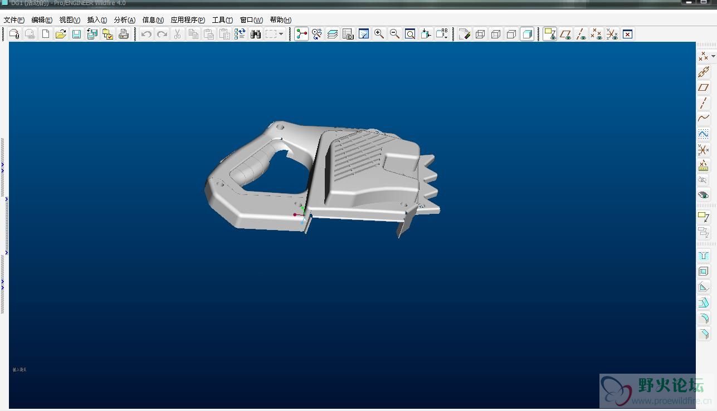
Task: Open the 帮助(H) menu
Action: [280, 20]
